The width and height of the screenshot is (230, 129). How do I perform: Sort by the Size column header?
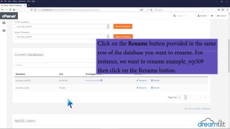[61, 74]
